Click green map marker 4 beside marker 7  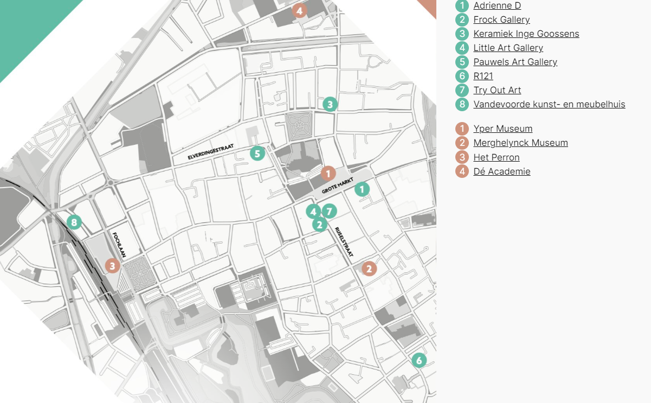(313, 212)
